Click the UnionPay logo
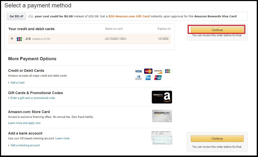 [158, 78]
